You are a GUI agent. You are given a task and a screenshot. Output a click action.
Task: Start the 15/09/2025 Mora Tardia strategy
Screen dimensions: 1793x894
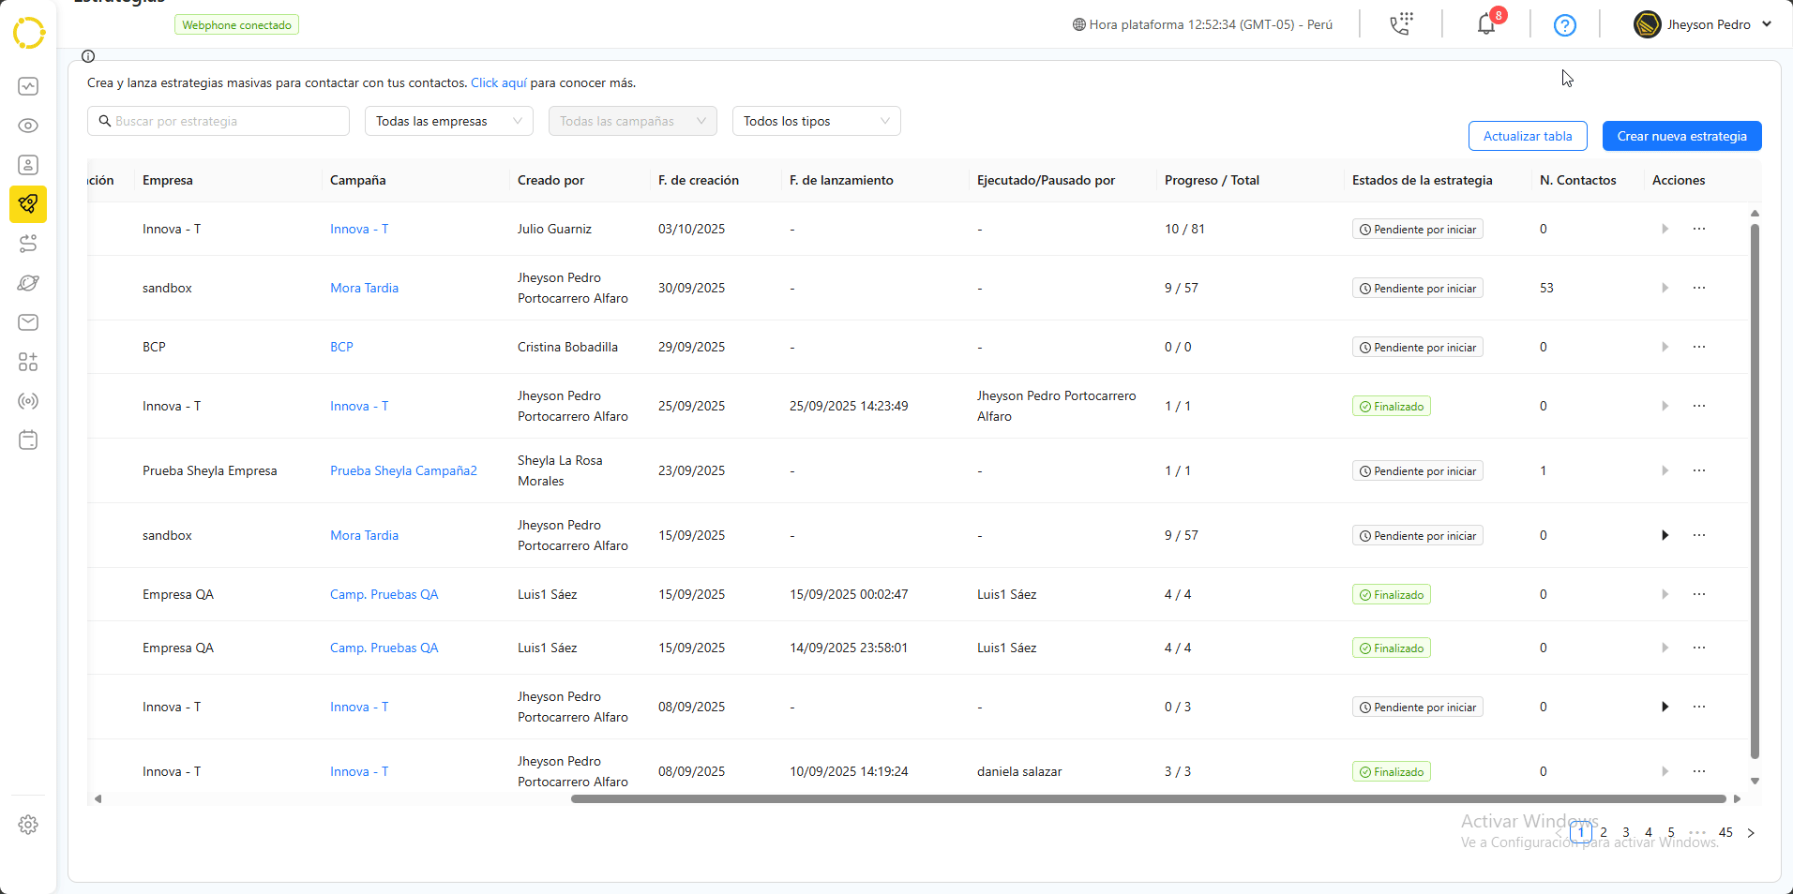(x=1665, y=535)
